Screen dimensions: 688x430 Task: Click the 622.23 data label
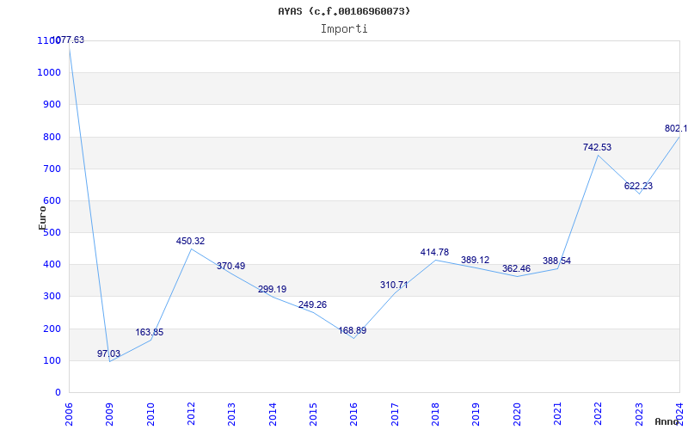pos(638,186)
